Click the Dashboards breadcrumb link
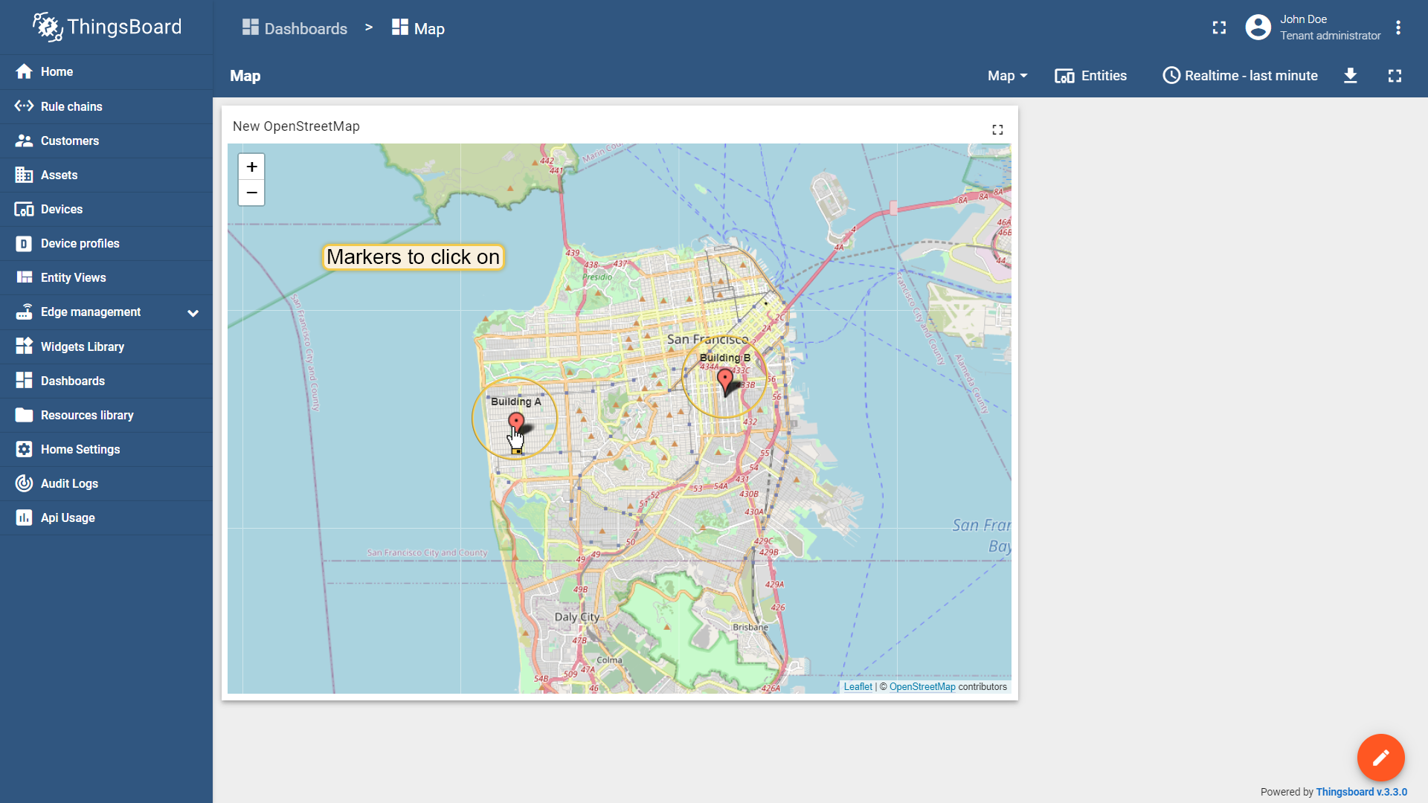This screenshot has height=803, width=1428. click(x=295, y=28)
